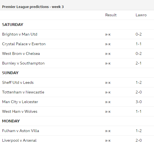Click the Result column header
The image size is (154, 145).
click(x=111, y=15)
